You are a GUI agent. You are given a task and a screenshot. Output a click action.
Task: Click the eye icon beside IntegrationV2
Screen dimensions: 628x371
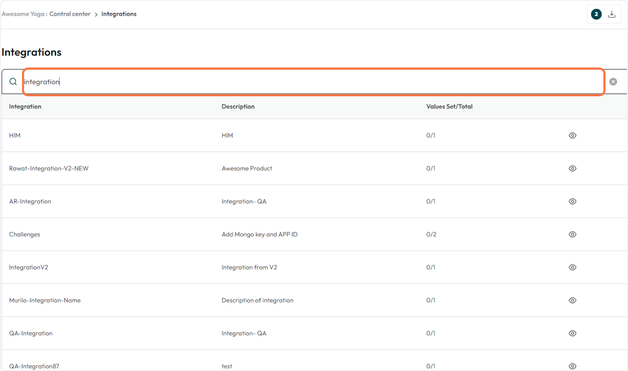pyautogui.click(x=572, y=267)
